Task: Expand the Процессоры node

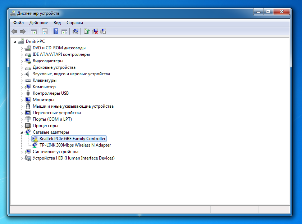Action: coord(22,126)
